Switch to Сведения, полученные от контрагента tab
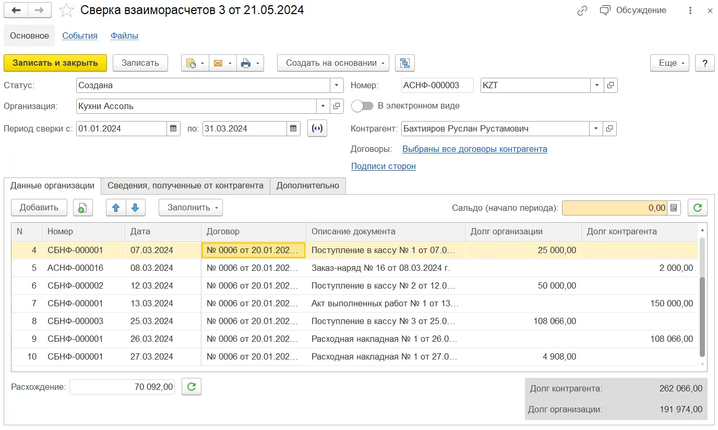This screenshot has height=430, width=718. (x=185, y=185)
